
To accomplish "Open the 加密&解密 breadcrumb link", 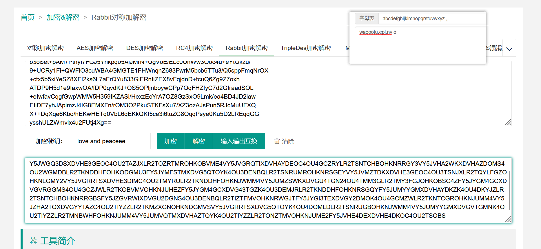I will (x=63, y=17).
